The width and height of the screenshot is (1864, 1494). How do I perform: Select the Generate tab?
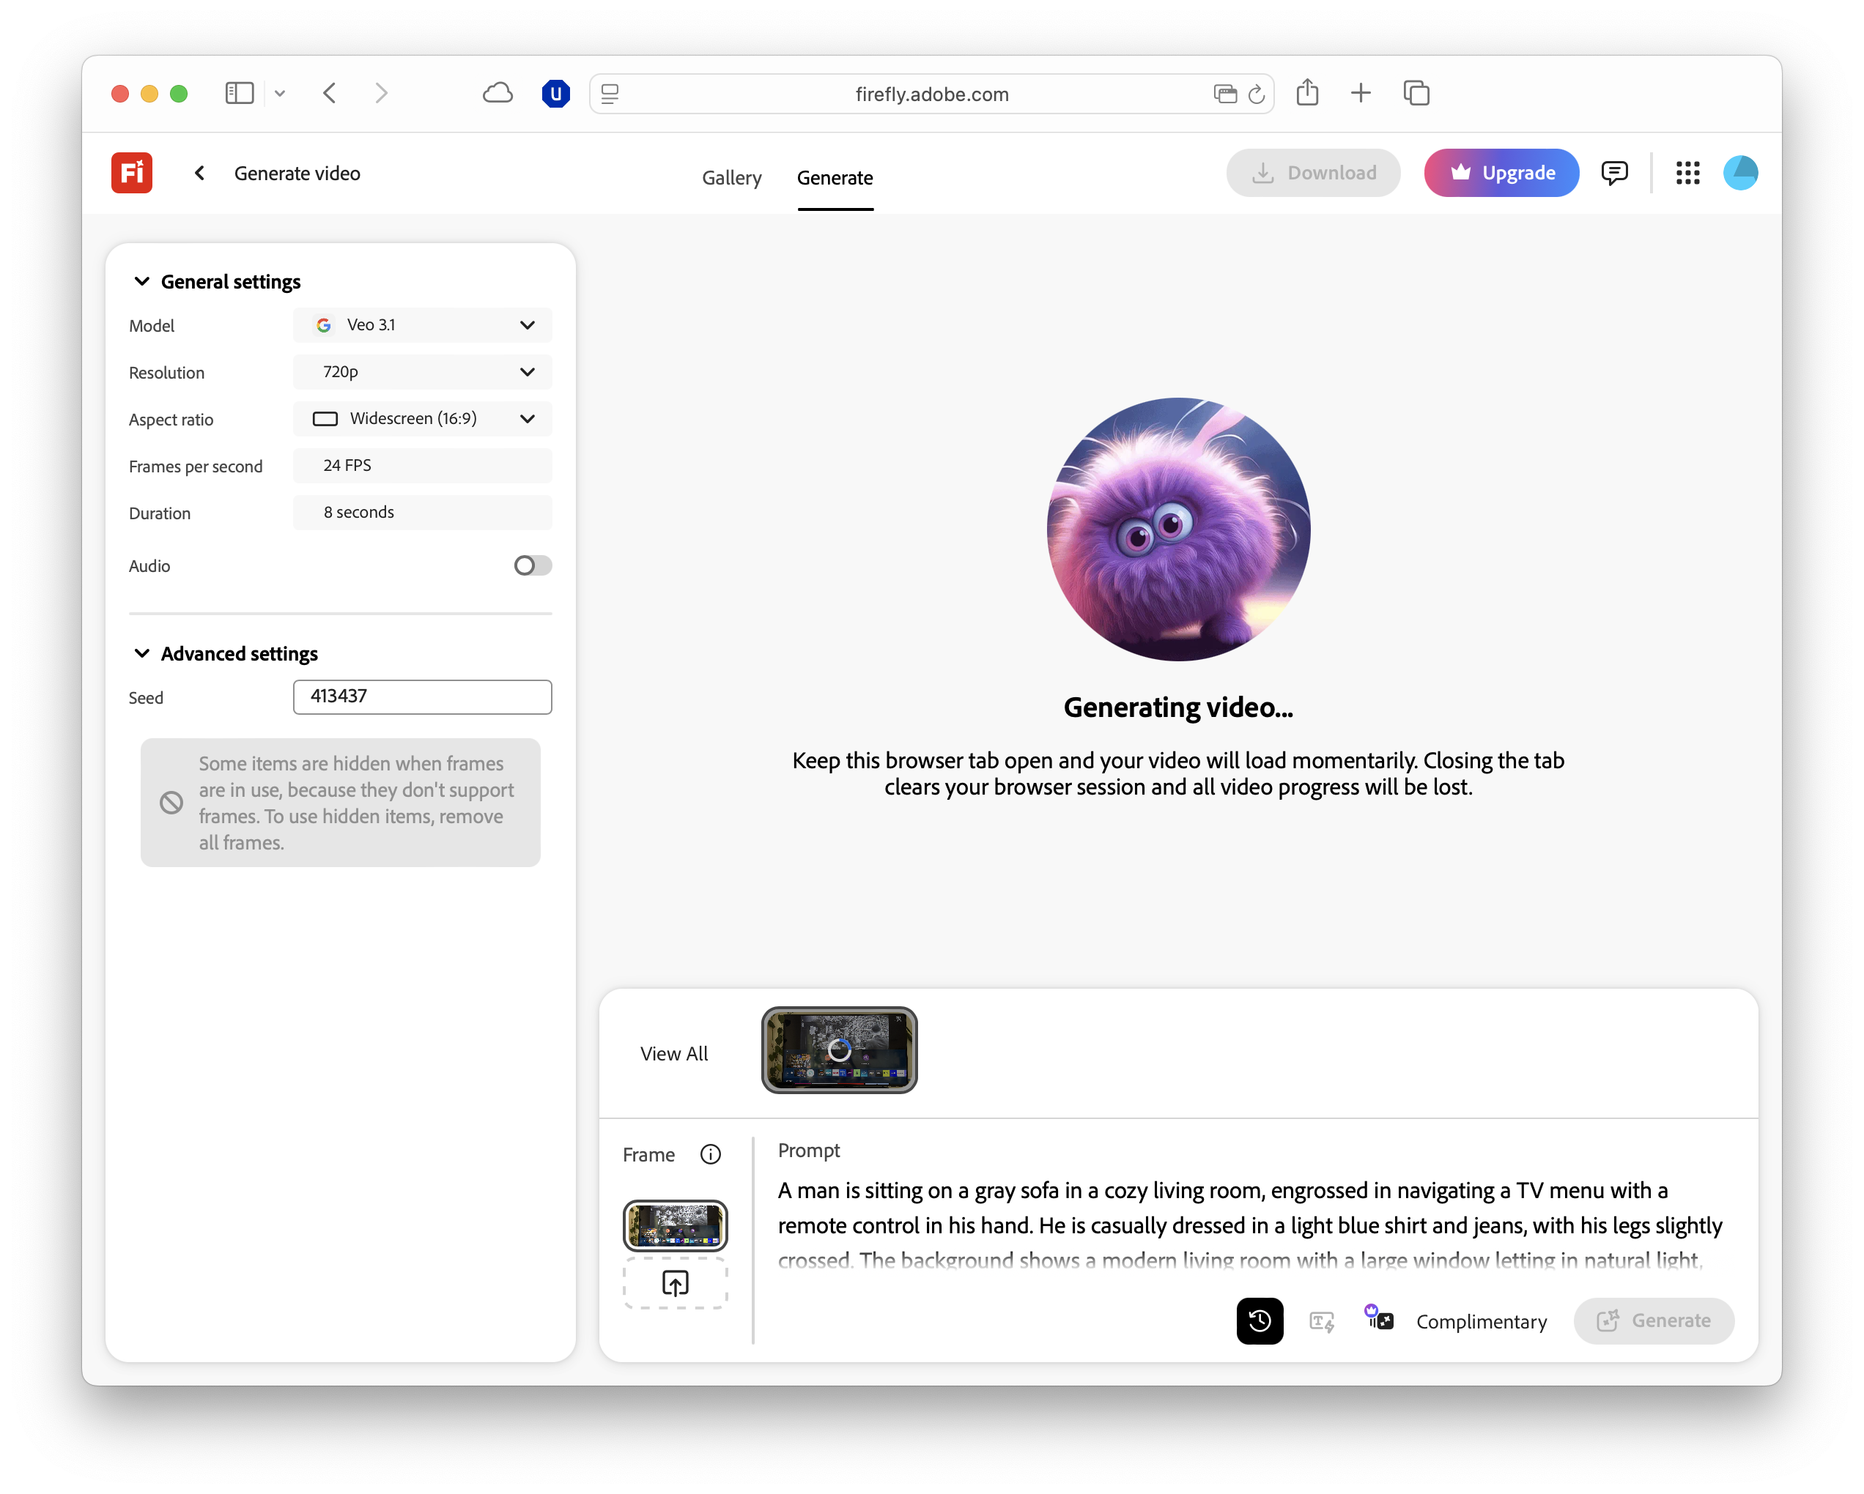click(835, 178)
